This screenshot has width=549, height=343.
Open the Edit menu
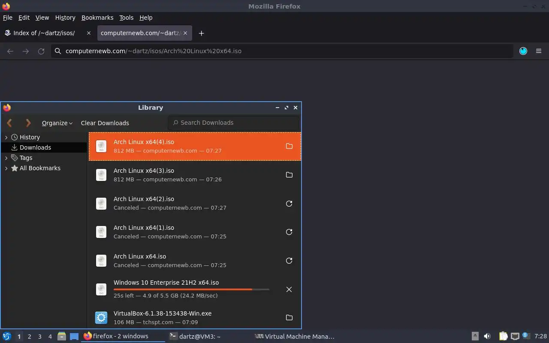point(24,18)
